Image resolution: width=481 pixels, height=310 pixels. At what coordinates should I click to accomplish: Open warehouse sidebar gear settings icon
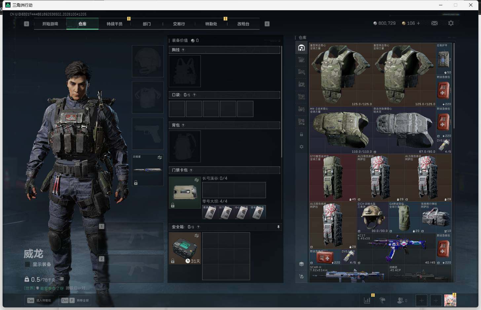pos(301,147)
